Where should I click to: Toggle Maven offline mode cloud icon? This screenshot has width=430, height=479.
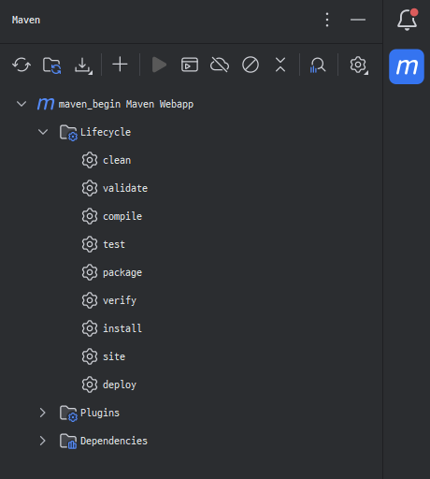point(220,65)
